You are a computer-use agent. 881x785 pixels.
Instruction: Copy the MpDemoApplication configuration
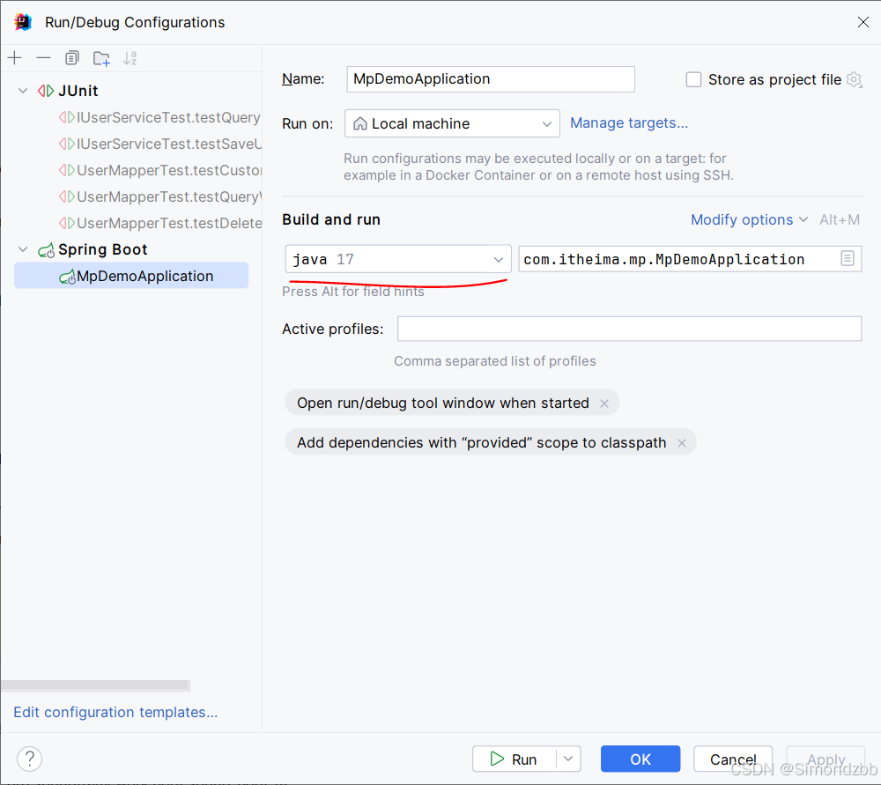click(x=71, y=57)
